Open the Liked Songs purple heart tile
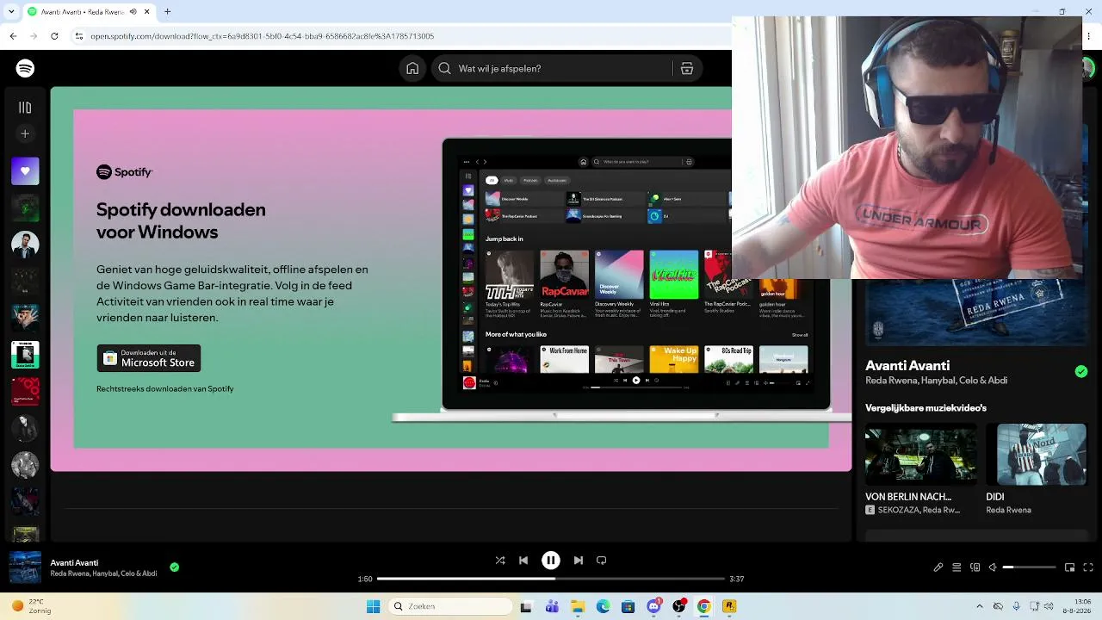This screenshot has height=620, width=1102. coord(25,170)
